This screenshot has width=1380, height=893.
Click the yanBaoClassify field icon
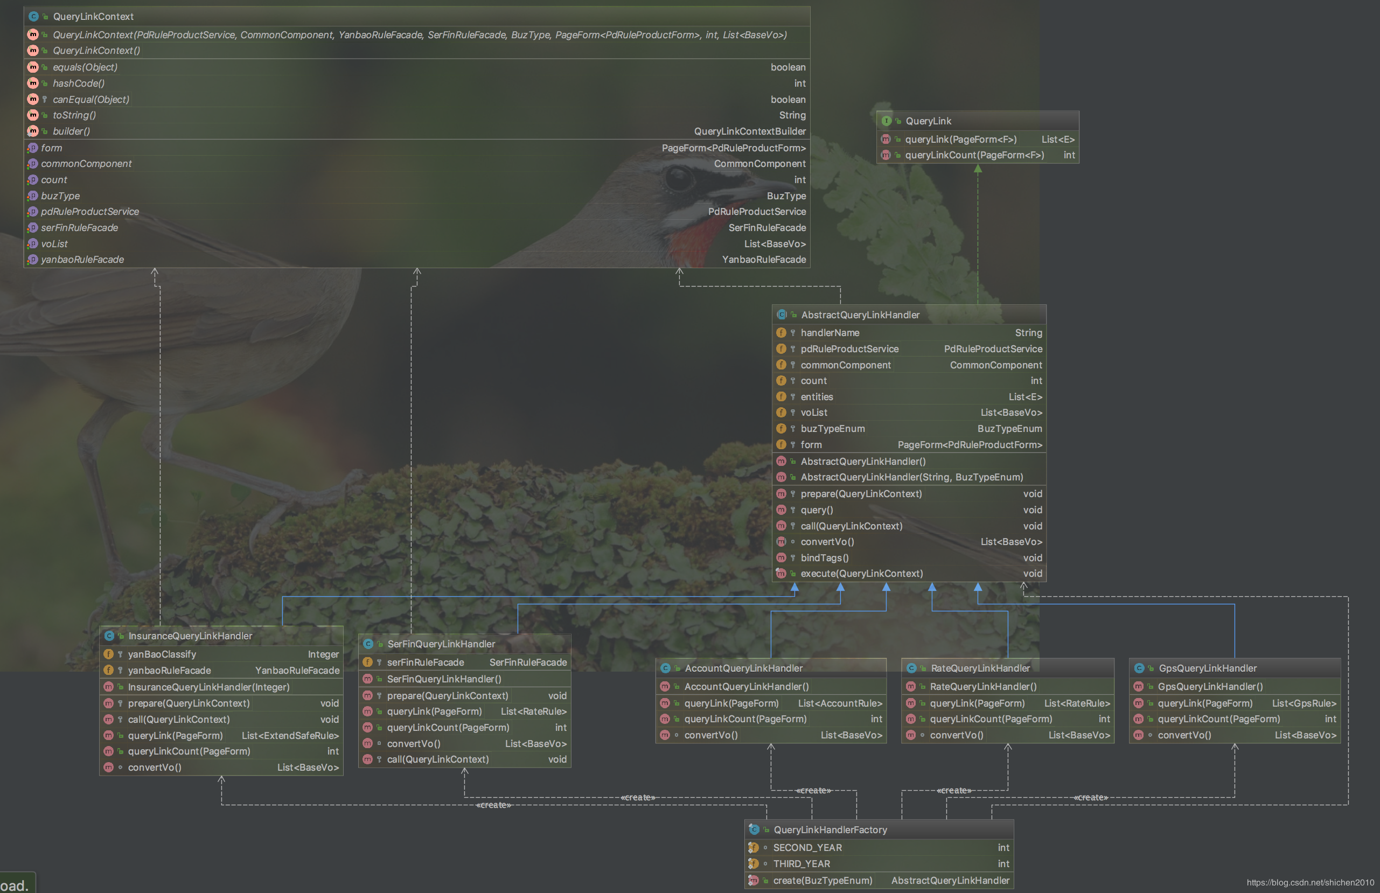click(x=108, y=654)
